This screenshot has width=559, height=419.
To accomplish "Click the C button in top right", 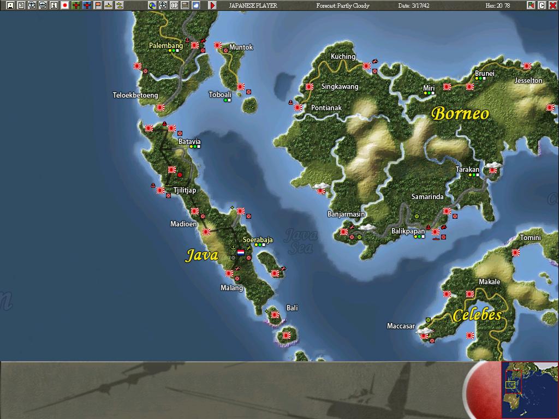I will coord(542,5).
